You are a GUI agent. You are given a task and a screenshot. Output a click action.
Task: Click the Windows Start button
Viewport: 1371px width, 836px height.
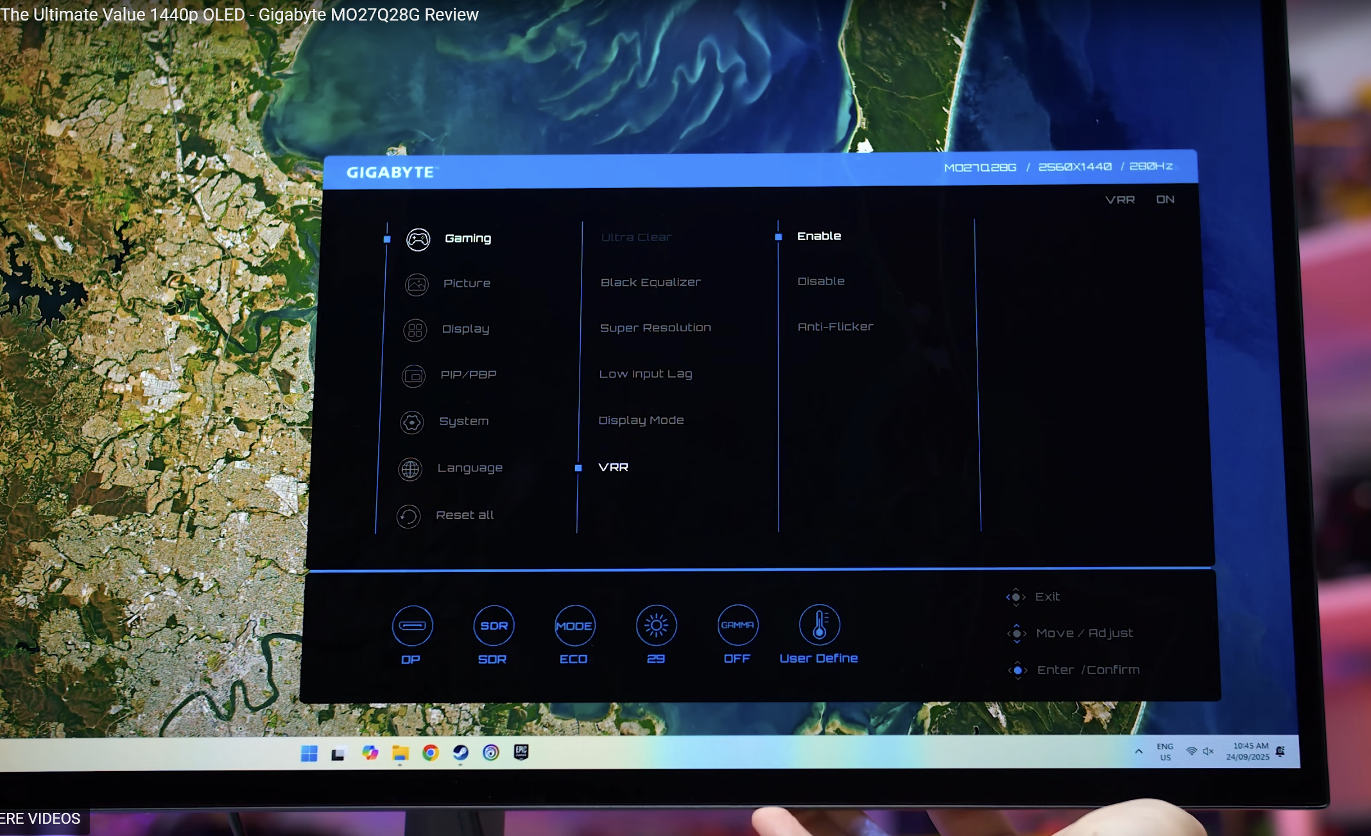pyautogui.click(x=309, y=753)
